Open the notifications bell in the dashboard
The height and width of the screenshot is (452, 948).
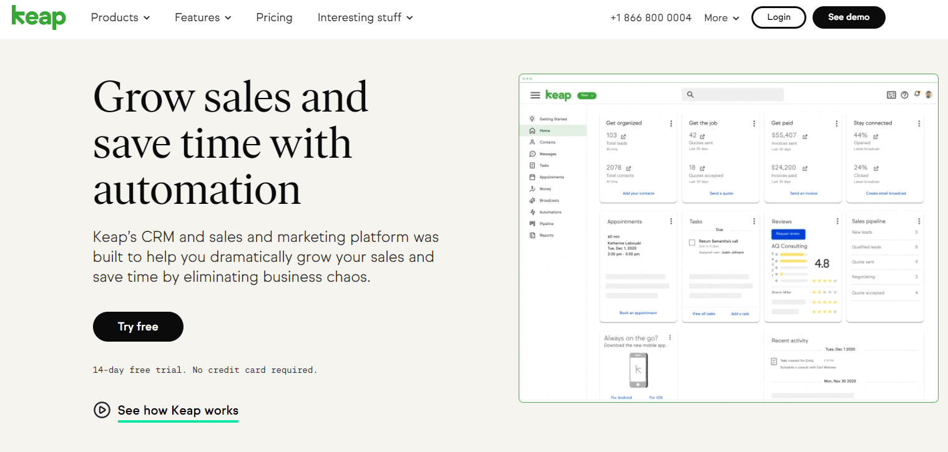(917, 94)
